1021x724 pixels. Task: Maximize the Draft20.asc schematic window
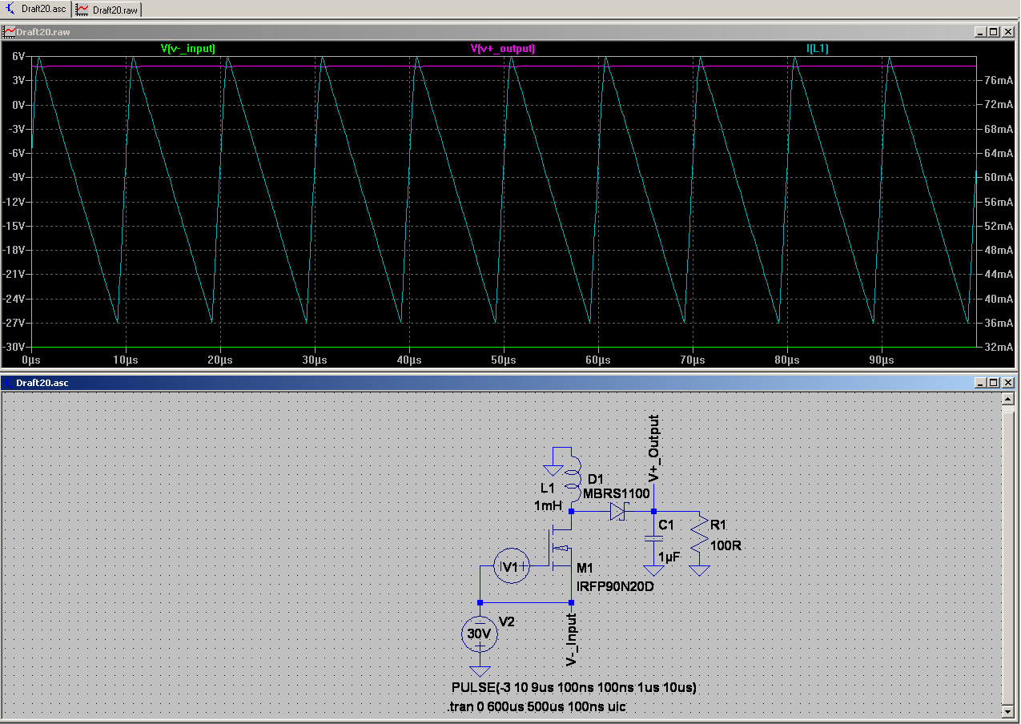(994, 383)
